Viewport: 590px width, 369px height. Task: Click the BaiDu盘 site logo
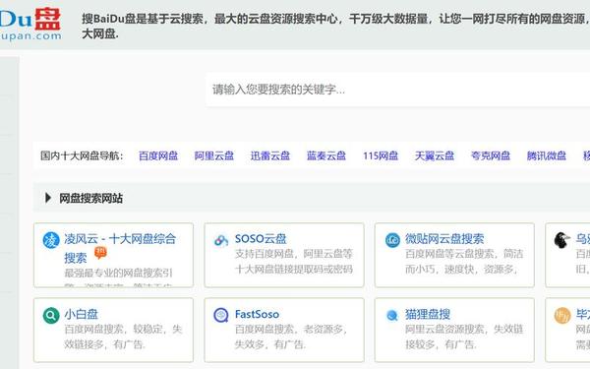point(30,25)
